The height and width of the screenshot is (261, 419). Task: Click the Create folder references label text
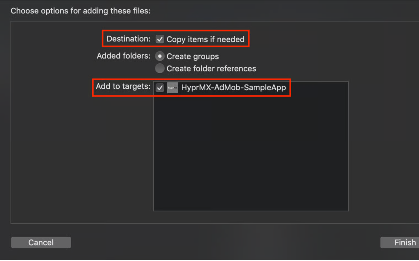(x=211, y=69)
